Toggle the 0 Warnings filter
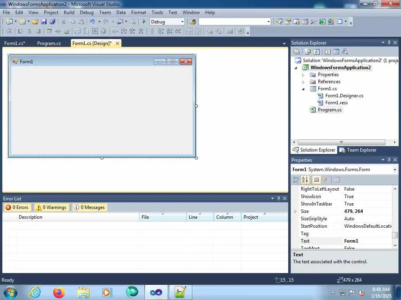This screenshot has height=300, width=401. [51, 207]
